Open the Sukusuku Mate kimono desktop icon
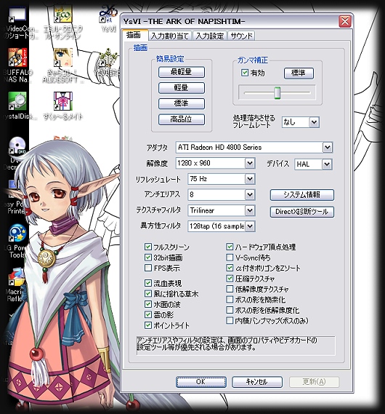The height and width of the screenshot is (414, 385). pyautogui.click(x=62, y=101)
